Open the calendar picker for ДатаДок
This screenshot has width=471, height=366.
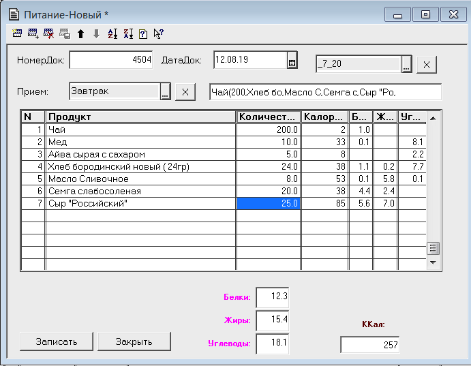click(292, 61)
